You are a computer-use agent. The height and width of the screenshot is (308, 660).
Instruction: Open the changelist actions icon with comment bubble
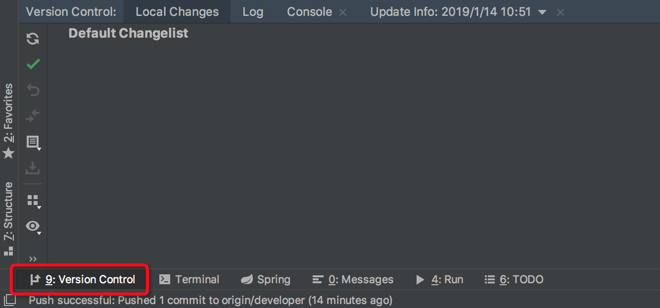point(33,142)
